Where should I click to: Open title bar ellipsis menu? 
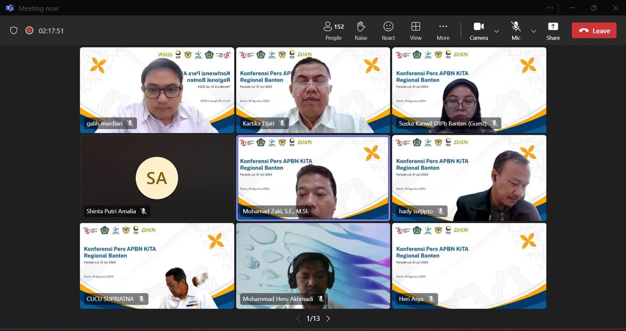550,8
